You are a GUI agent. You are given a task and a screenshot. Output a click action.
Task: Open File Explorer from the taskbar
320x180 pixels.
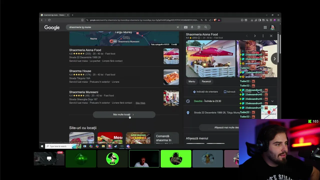click(103, 146)
